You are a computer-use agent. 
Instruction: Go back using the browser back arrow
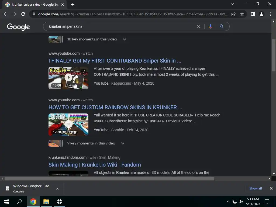point(6,14)
